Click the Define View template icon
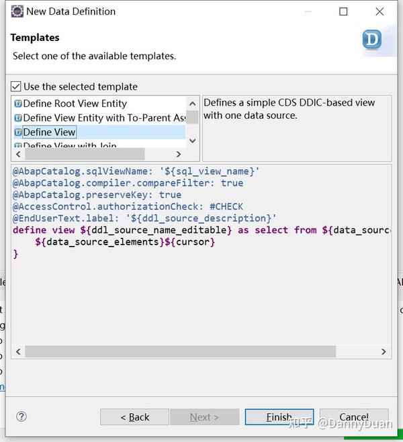 point(18,132)
